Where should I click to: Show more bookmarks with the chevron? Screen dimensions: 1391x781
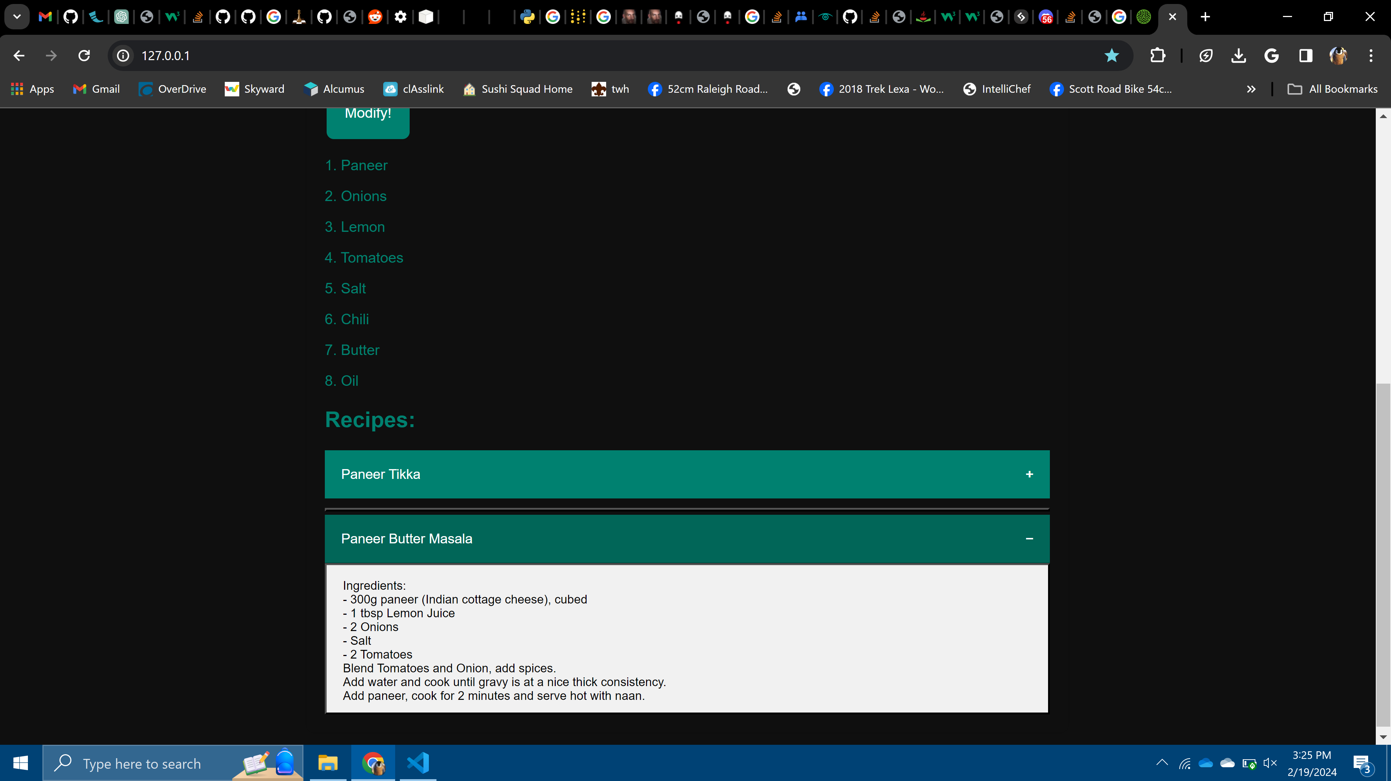[x=1251, y=89]
